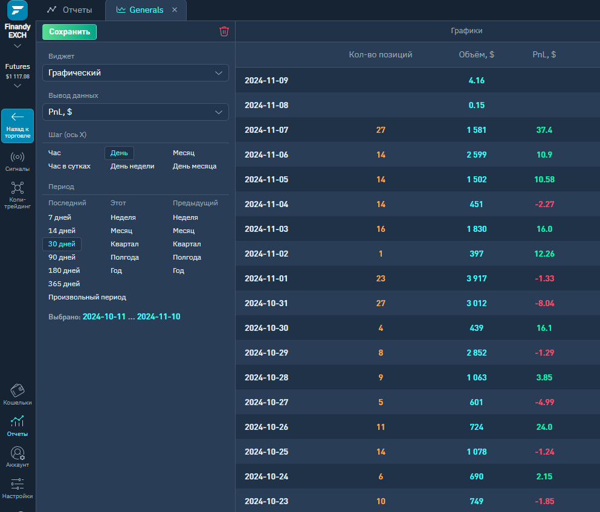Click the Объём, $ column header
This screenshot has height=512, width=600.
tap(476, 55)
